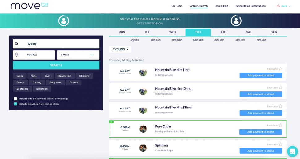Select Anytime time filter
The height and width of the screenshot is (159, 300).
tap(135, 40)
